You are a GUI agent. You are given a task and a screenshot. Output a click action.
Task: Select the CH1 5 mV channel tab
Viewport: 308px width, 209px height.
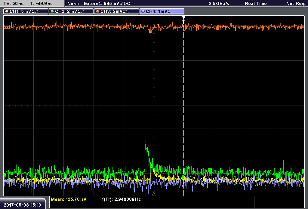(26, 11)
